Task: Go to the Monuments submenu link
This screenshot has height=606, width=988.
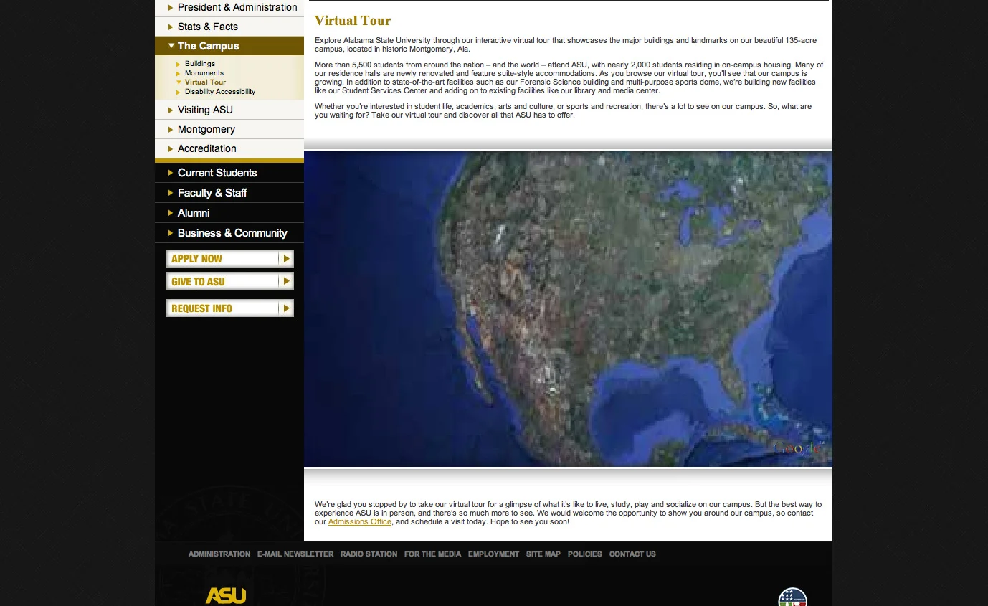Action: pyautogui.click(x=204, y=73)
